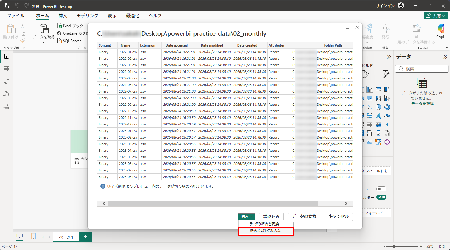Collapse the データ pane chevron
The width and height of the screenshot is (450, 250).
(x=446, y=57)
